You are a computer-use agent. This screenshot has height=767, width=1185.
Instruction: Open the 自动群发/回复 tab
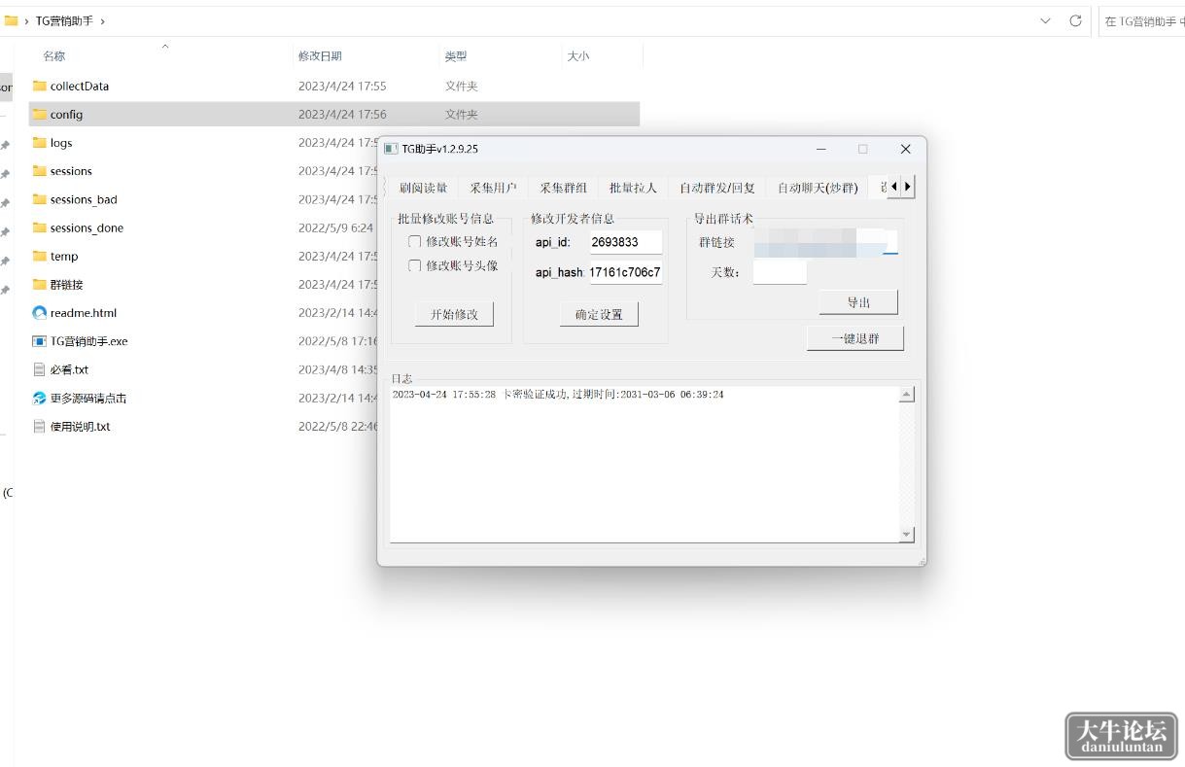pos(717,188)
